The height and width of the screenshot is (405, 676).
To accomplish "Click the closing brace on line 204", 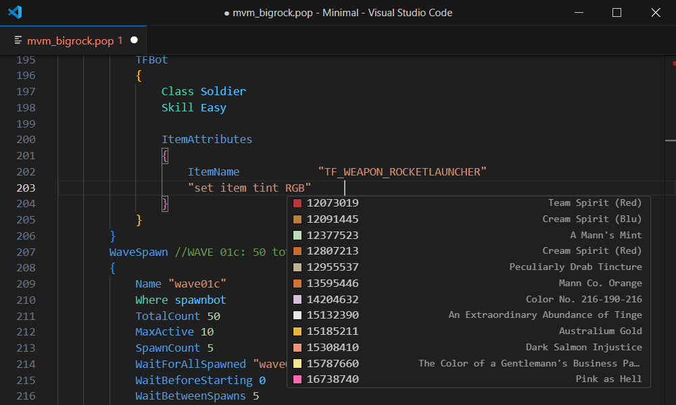I will [x=165, y=204].
